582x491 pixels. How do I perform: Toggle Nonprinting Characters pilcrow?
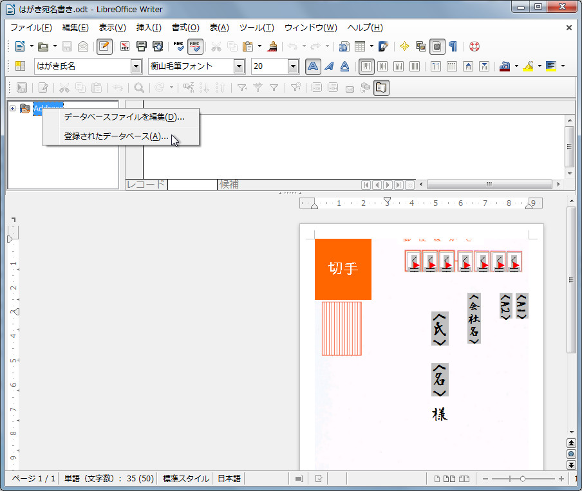pos(453,46)
